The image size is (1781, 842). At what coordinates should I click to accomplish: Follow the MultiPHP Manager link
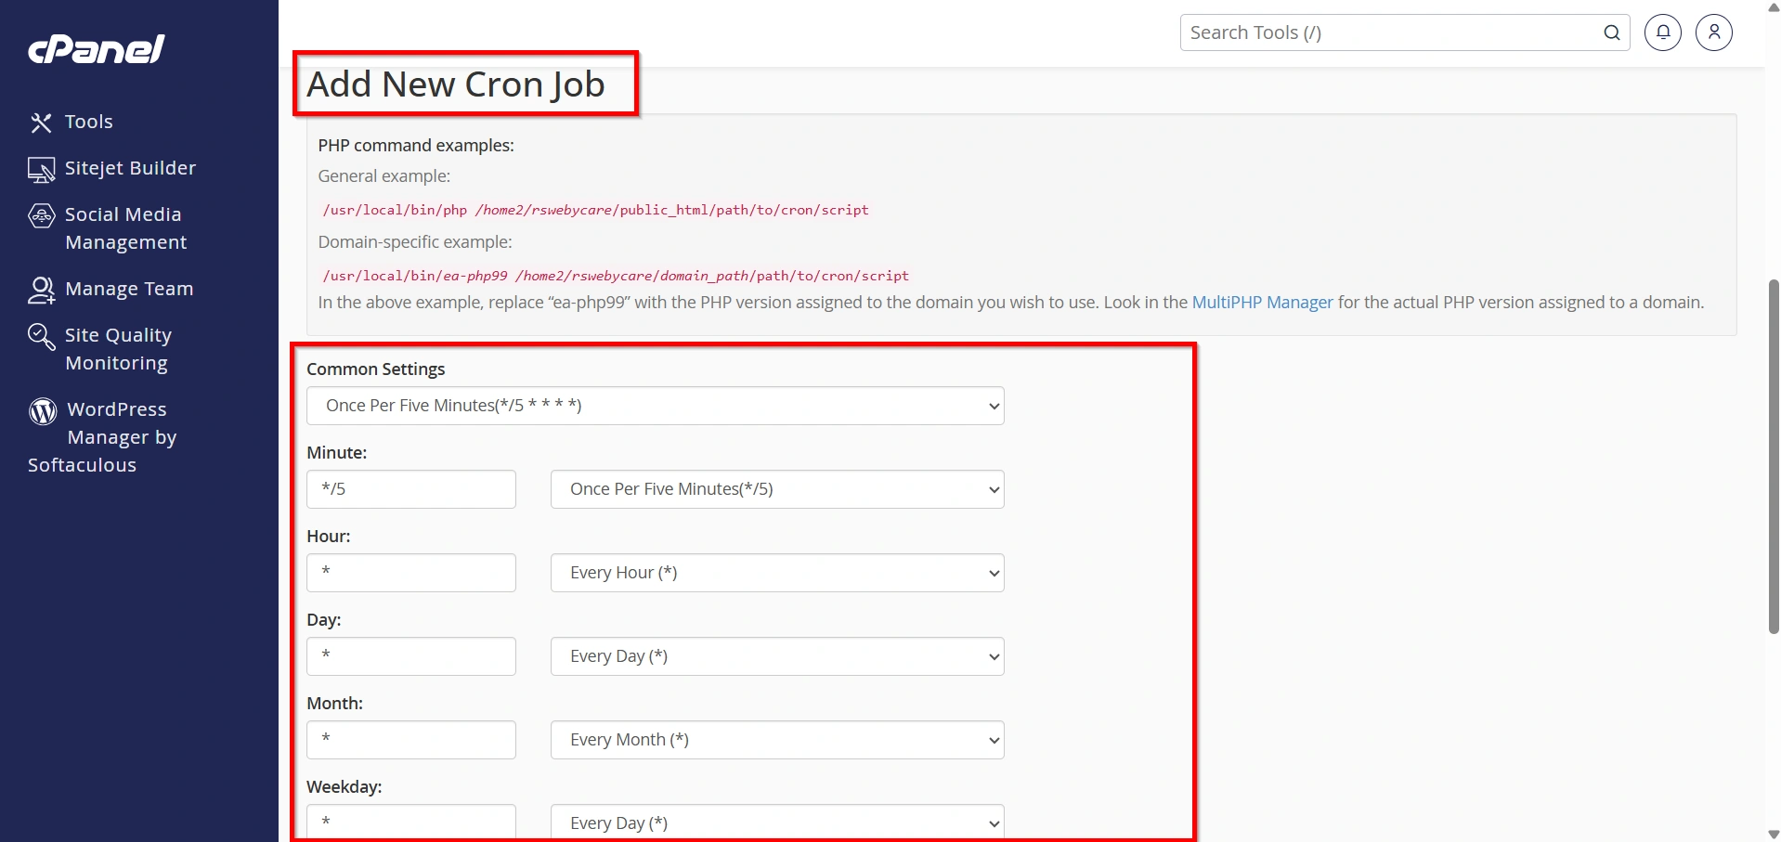click(x=1262, y=303)
